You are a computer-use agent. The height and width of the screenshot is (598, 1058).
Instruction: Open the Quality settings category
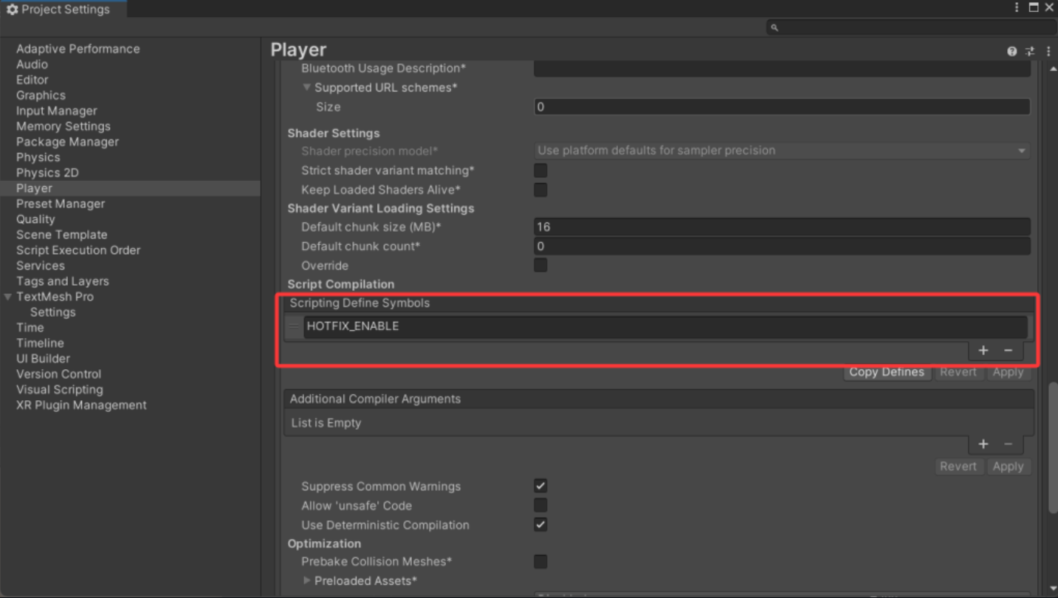pyautogui.click(x=35, y=219)
